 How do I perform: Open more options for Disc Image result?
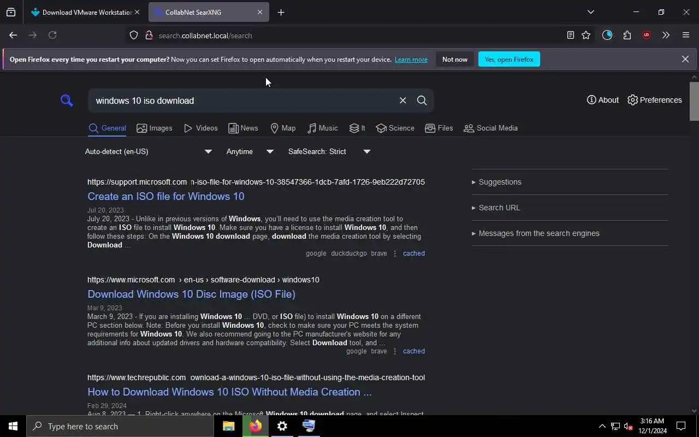pyautogui.click(x=395, y=351)
